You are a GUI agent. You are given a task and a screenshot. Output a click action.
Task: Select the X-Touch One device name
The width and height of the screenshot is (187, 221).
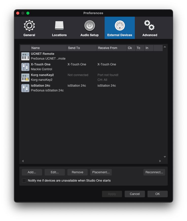(41, 64)
